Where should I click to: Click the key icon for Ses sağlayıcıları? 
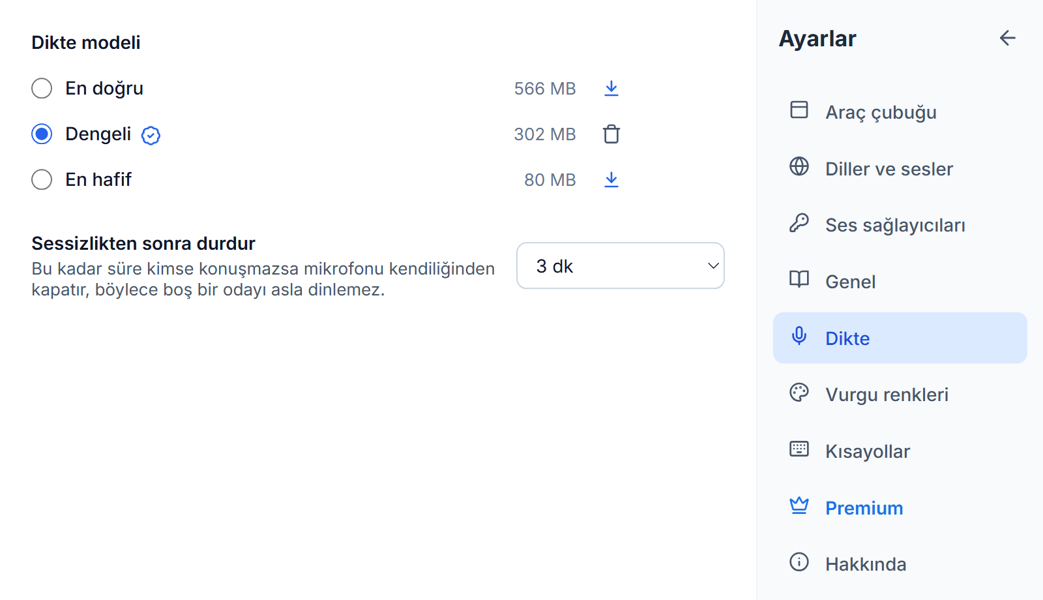(x=799, y=223)
